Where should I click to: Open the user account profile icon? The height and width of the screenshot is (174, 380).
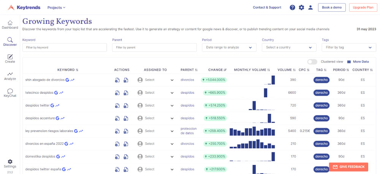[310, 8]
